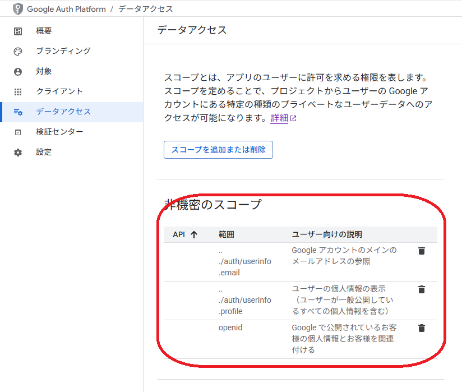Go to the ブランディング page
Screen dimensions: 462x392
[63, 52]
